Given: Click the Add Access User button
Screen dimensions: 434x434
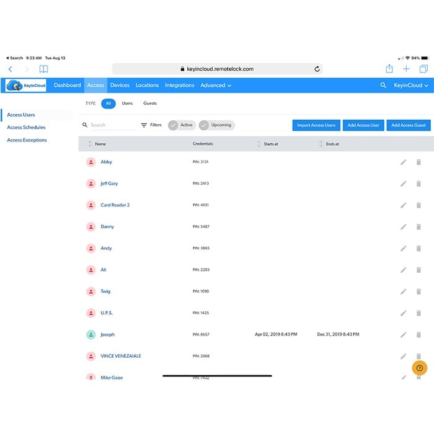Looking at the screenshot, I should point(363,125).
